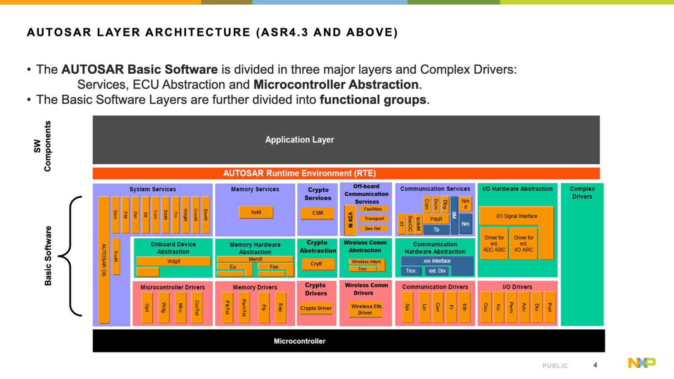Screen dimensions: 674x379
Task: Click the slide title AUTOSAR LAYER ARCHITECTURE
Action: 212,32
